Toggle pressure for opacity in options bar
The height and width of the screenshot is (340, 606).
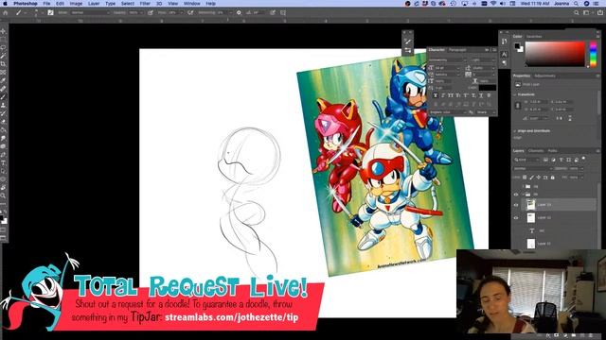[x=151, y=12]
